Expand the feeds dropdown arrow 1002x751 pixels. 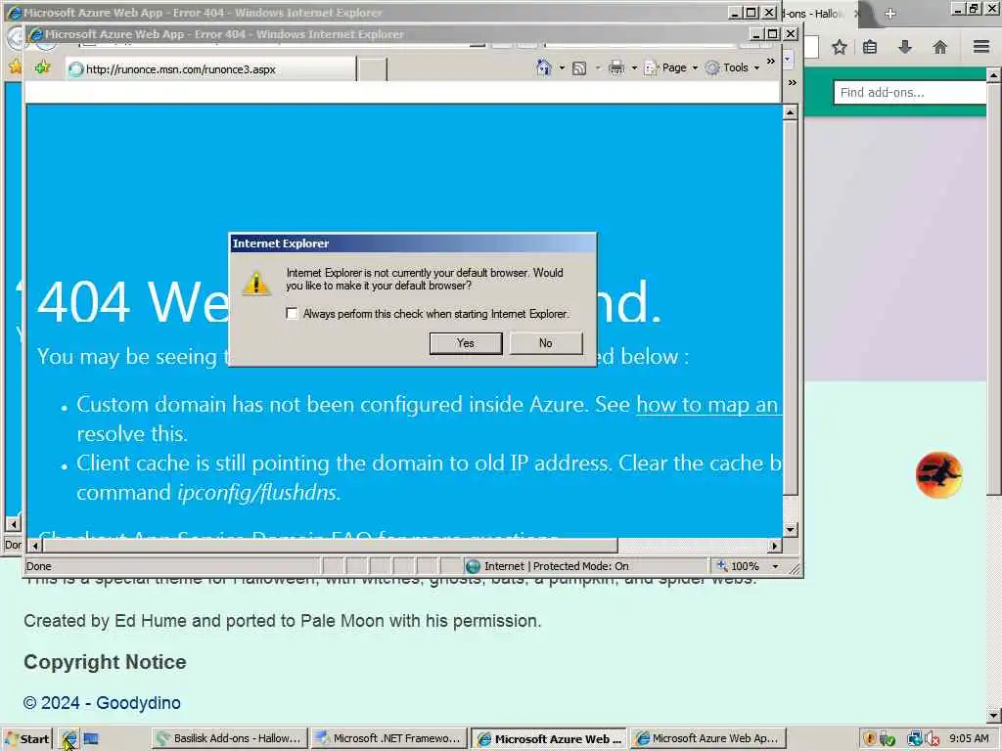pyautogui.click(x=598, y=67)
